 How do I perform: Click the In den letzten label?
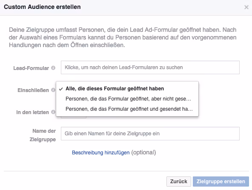point(32,112)
